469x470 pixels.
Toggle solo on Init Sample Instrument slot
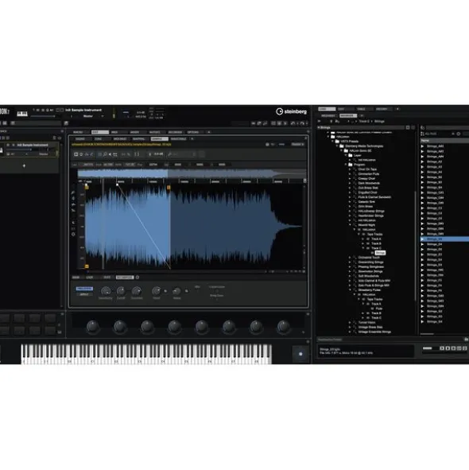14,145
